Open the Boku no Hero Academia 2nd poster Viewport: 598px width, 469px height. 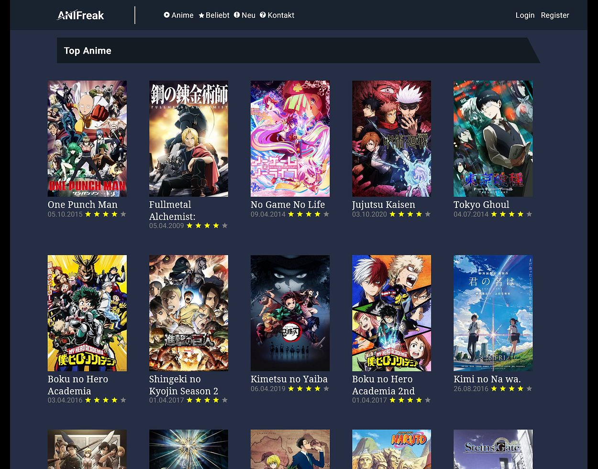[391, 313]
